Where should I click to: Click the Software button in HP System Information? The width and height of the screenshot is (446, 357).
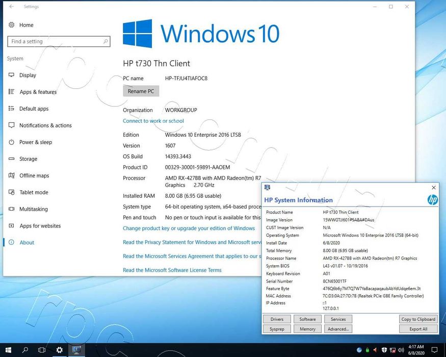click(x=307, y=319)
